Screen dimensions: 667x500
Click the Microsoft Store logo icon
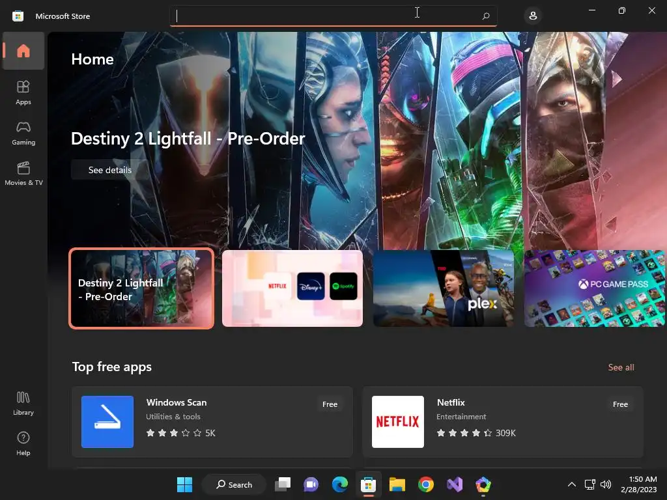[x=18, y=16]
